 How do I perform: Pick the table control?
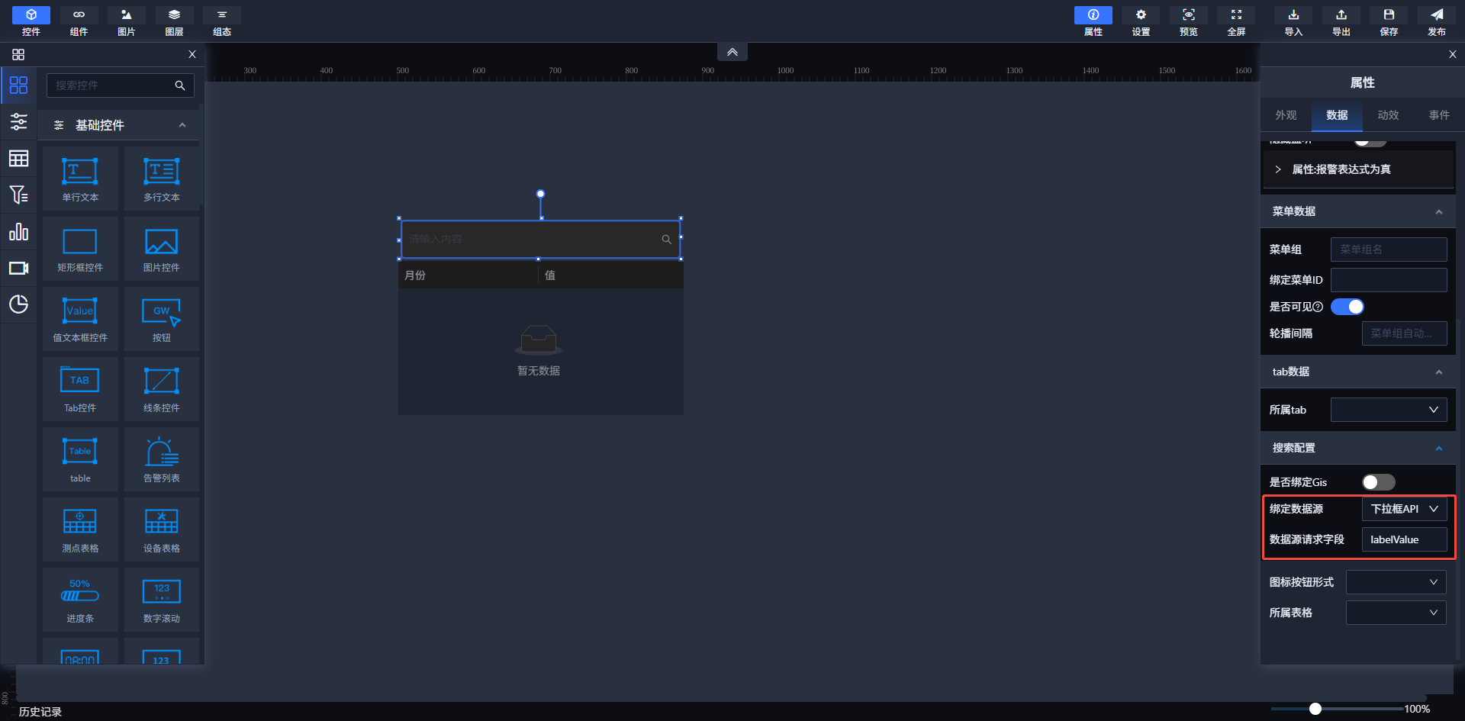pyautogui.click(x=80, y=459)
